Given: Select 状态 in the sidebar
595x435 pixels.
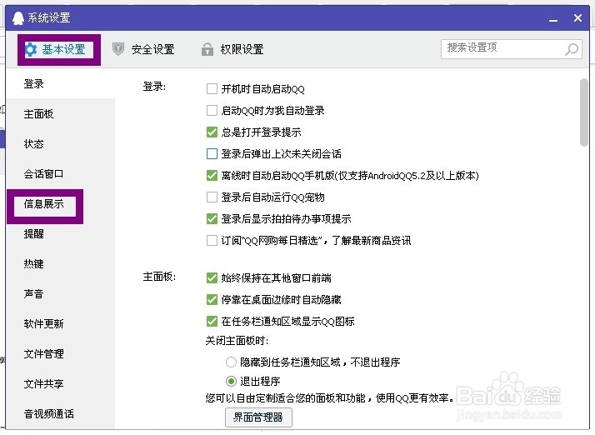Looking at the screenshot, I should pyautogui.click(x=60, y=144).
